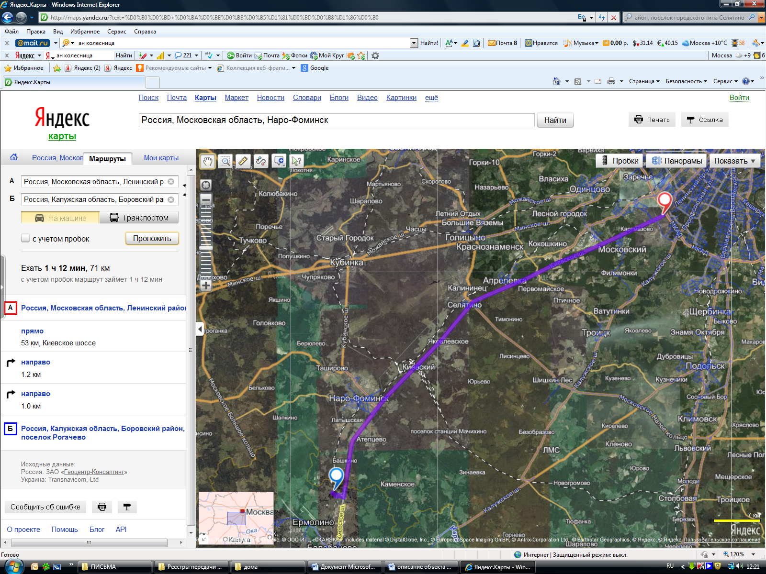Zoom out with the minus button

206,199
